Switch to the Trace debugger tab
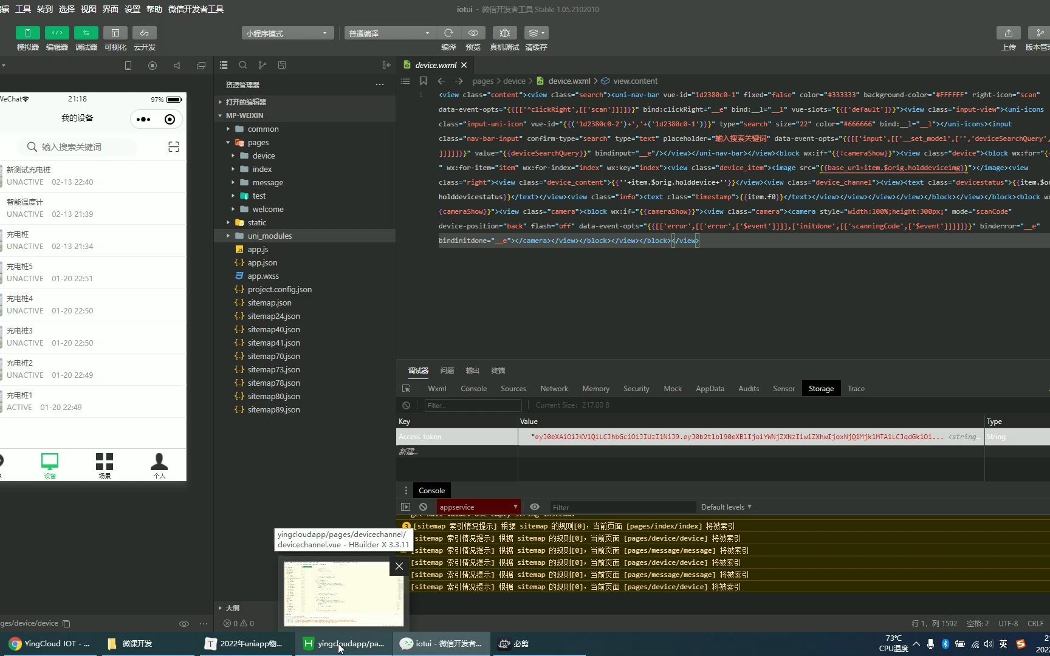This screenshot has height=656, width=1050. [x=856, y=389]
